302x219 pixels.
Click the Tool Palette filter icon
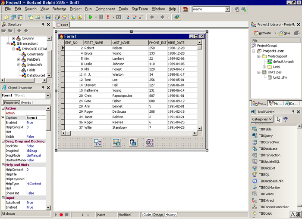click(x=286, y=119)
